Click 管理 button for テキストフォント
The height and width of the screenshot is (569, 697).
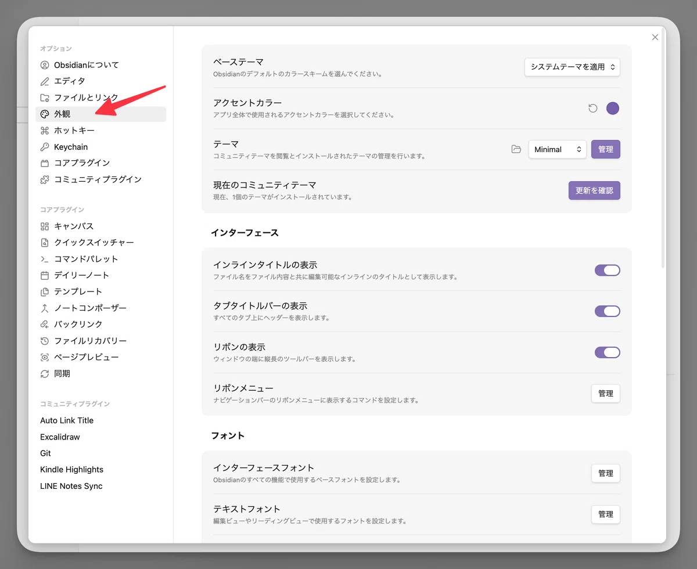(606, 514)
